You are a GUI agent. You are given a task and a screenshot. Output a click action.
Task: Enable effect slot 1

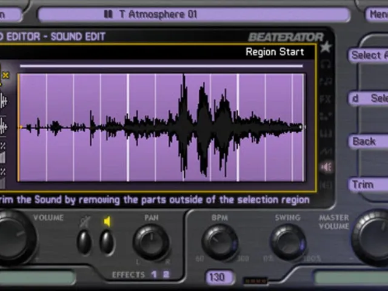click(x=154, y=275)
